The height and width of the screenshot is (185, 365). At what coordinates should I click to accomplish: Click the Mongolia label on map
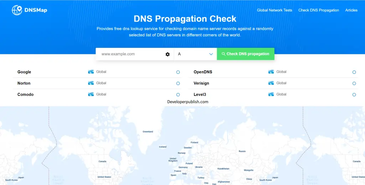(x=248, y=170)
